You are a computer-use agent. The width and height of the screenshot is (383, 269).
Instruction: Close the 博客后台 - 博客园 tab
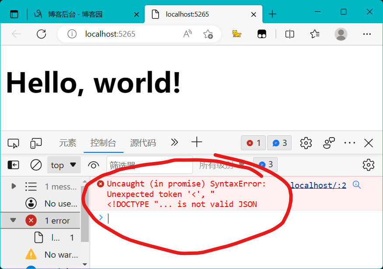pyautogui.click(x=136, y=15)
